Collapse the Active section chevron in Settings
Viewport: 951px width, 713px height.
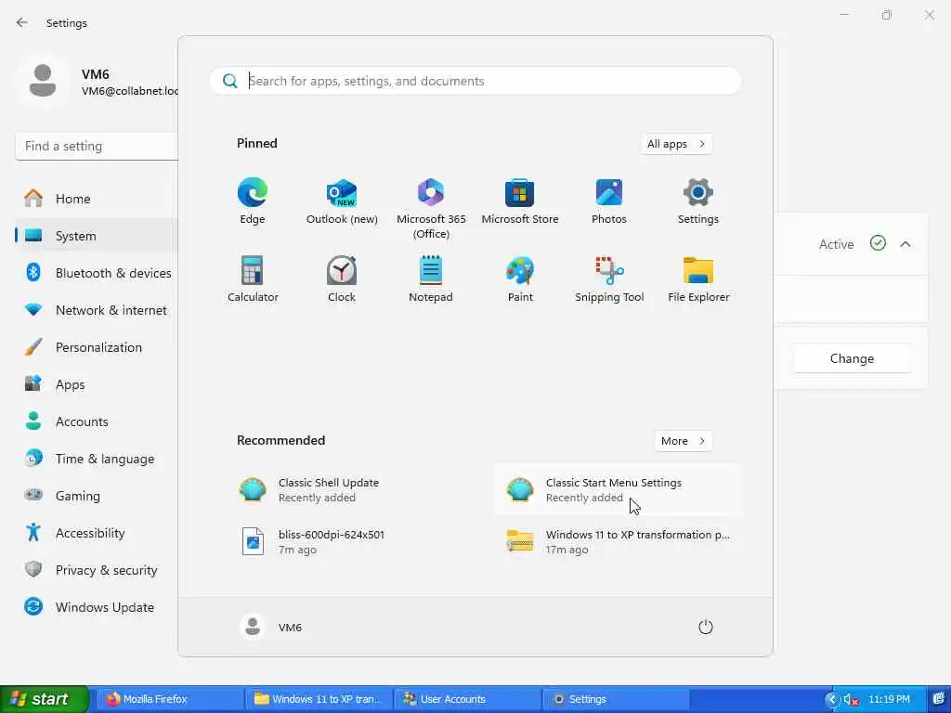(x=905, y=244)
